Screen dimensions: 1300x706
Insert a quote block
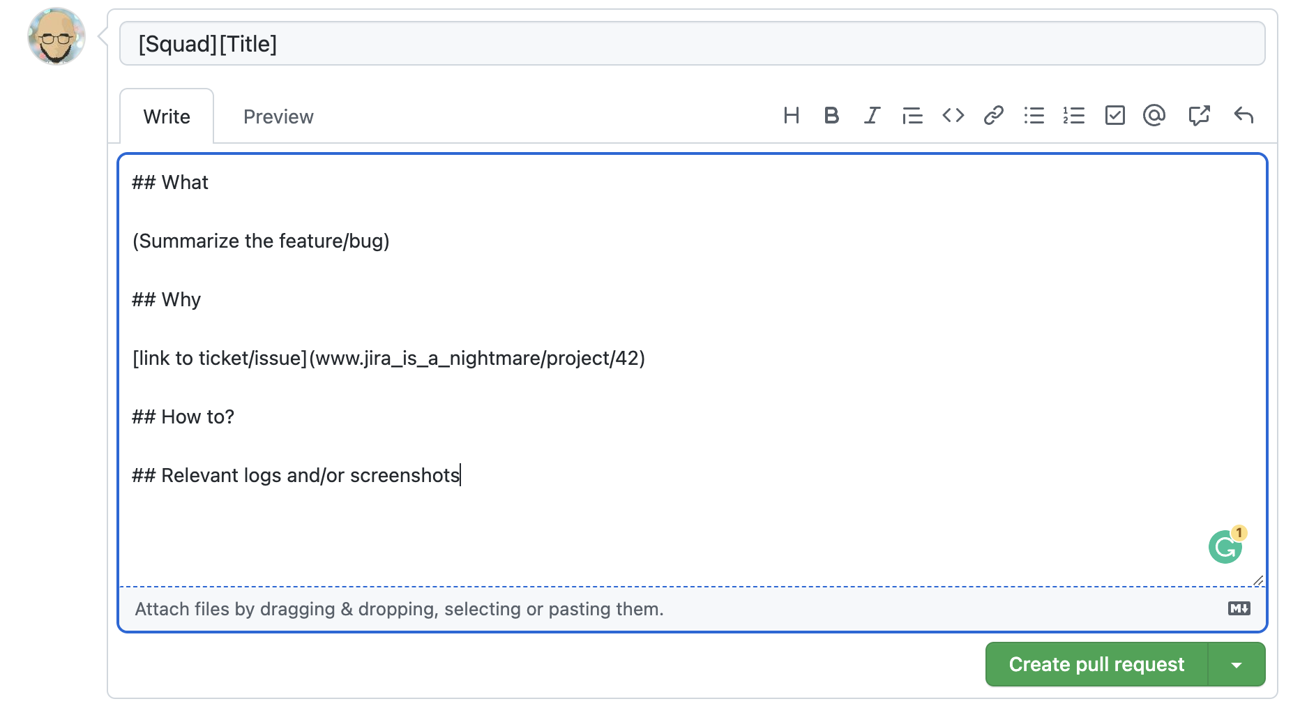tap(912, 115)
